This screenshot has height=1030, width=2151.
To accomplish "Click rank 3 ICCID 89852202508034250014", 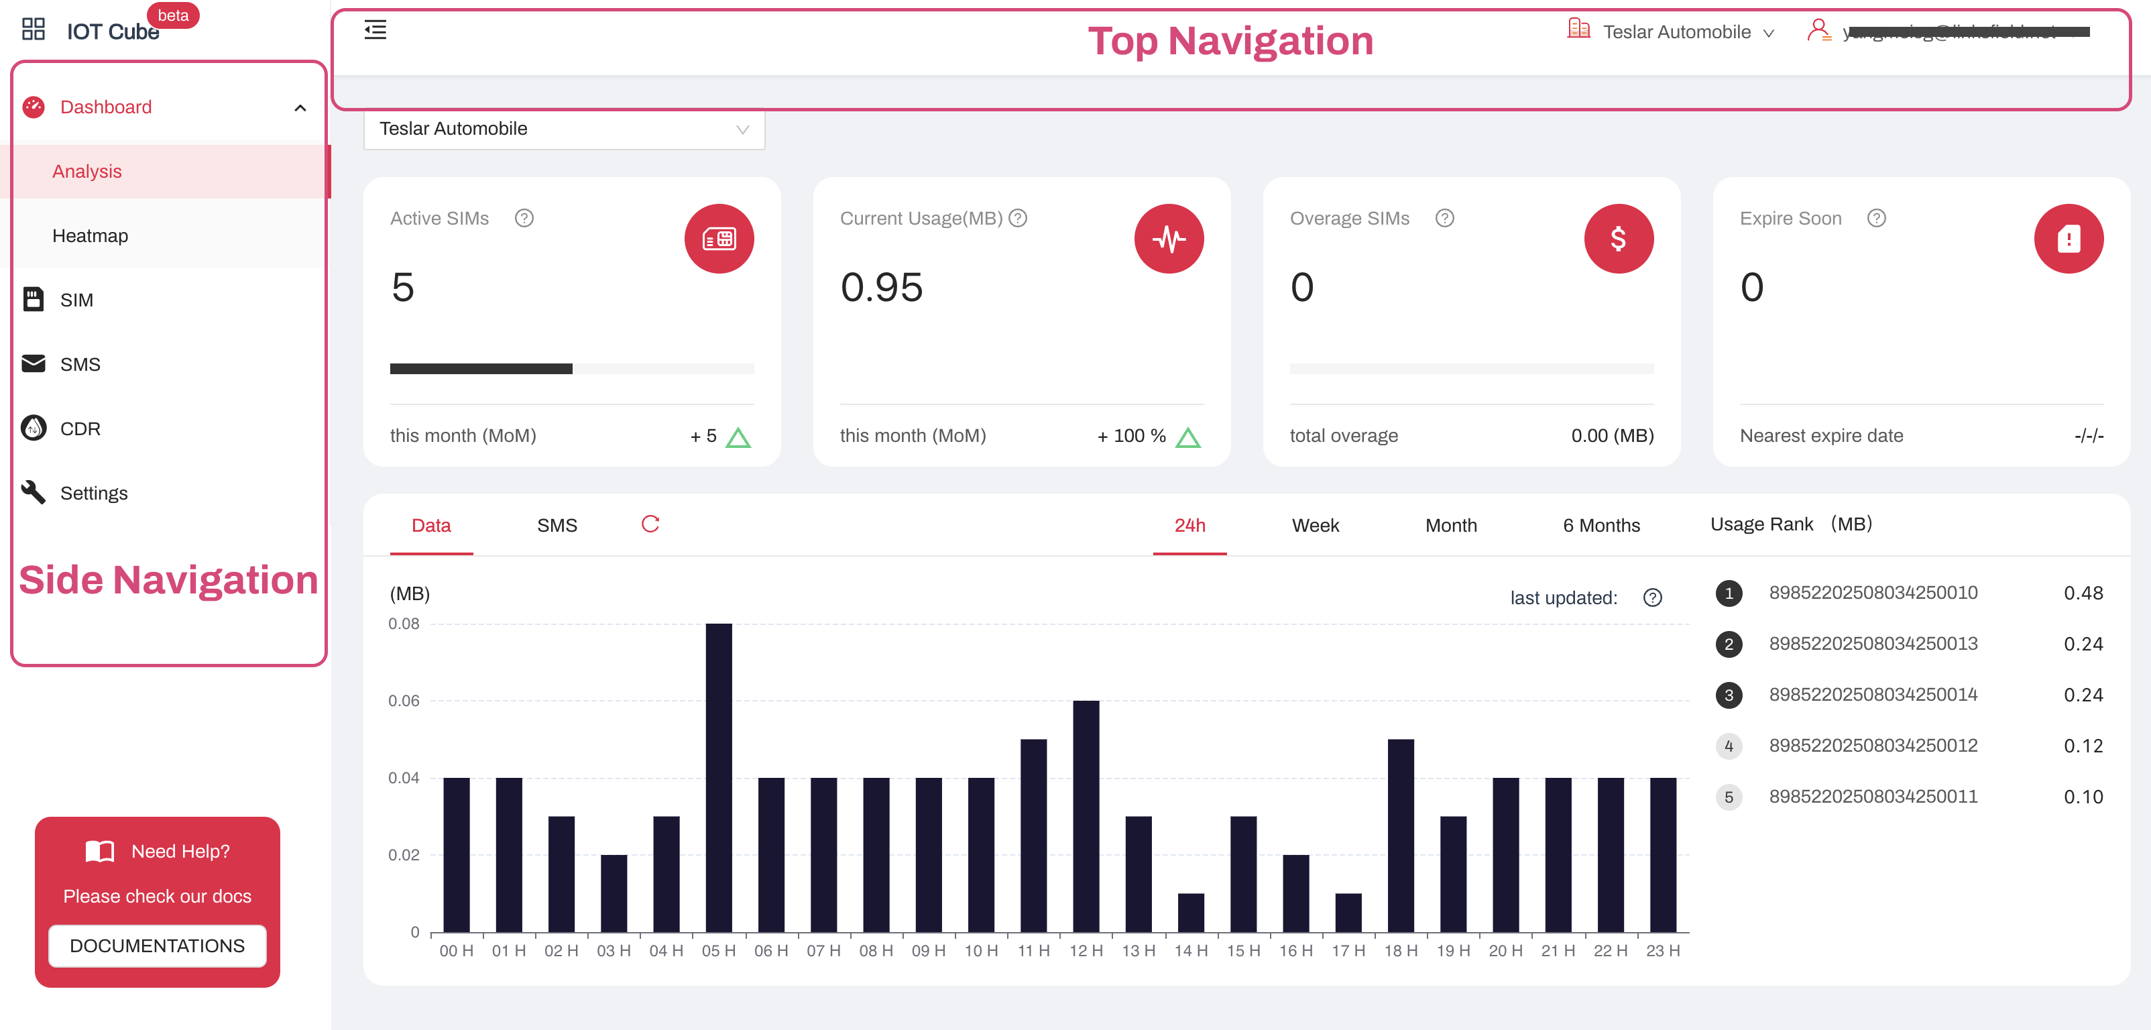I will point(1873,695).
